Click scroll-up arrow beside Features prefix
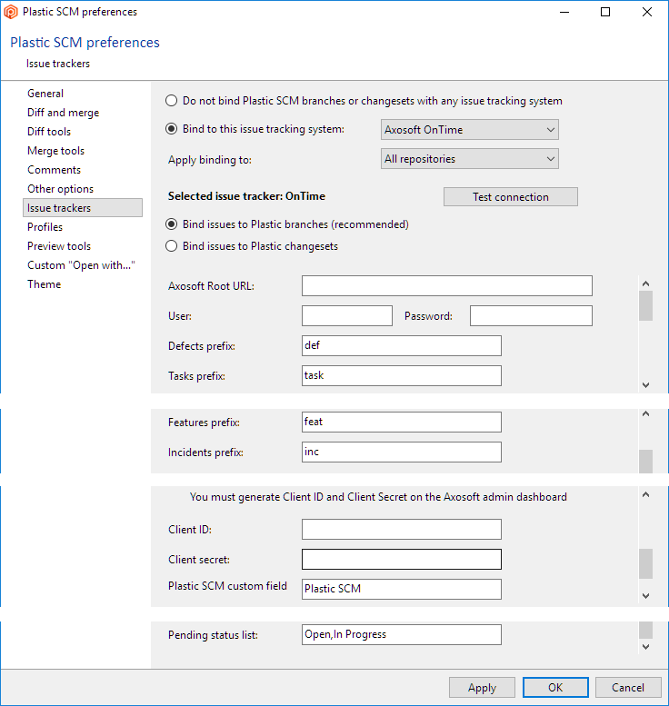This screenshot has width=669, height=706. [x=645, y=413]
